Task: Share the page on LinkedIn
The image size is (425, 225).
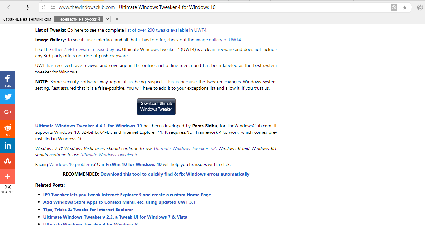Action: (x=8, y=145)
